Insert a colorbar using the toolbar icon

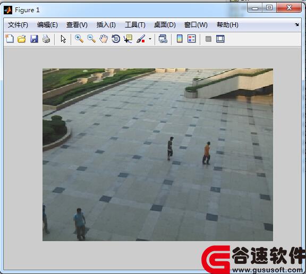(180, 39)
